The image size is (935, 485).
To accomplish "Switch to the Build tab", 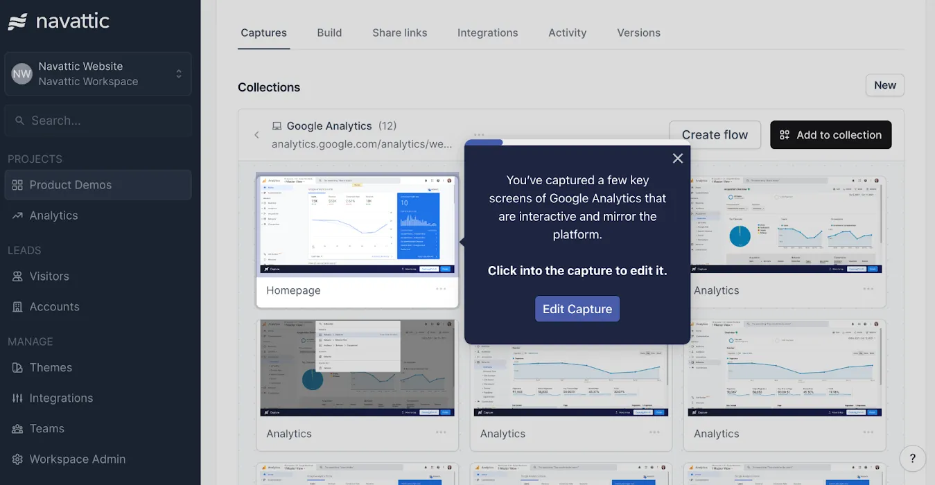I will [x=329, y=33].
